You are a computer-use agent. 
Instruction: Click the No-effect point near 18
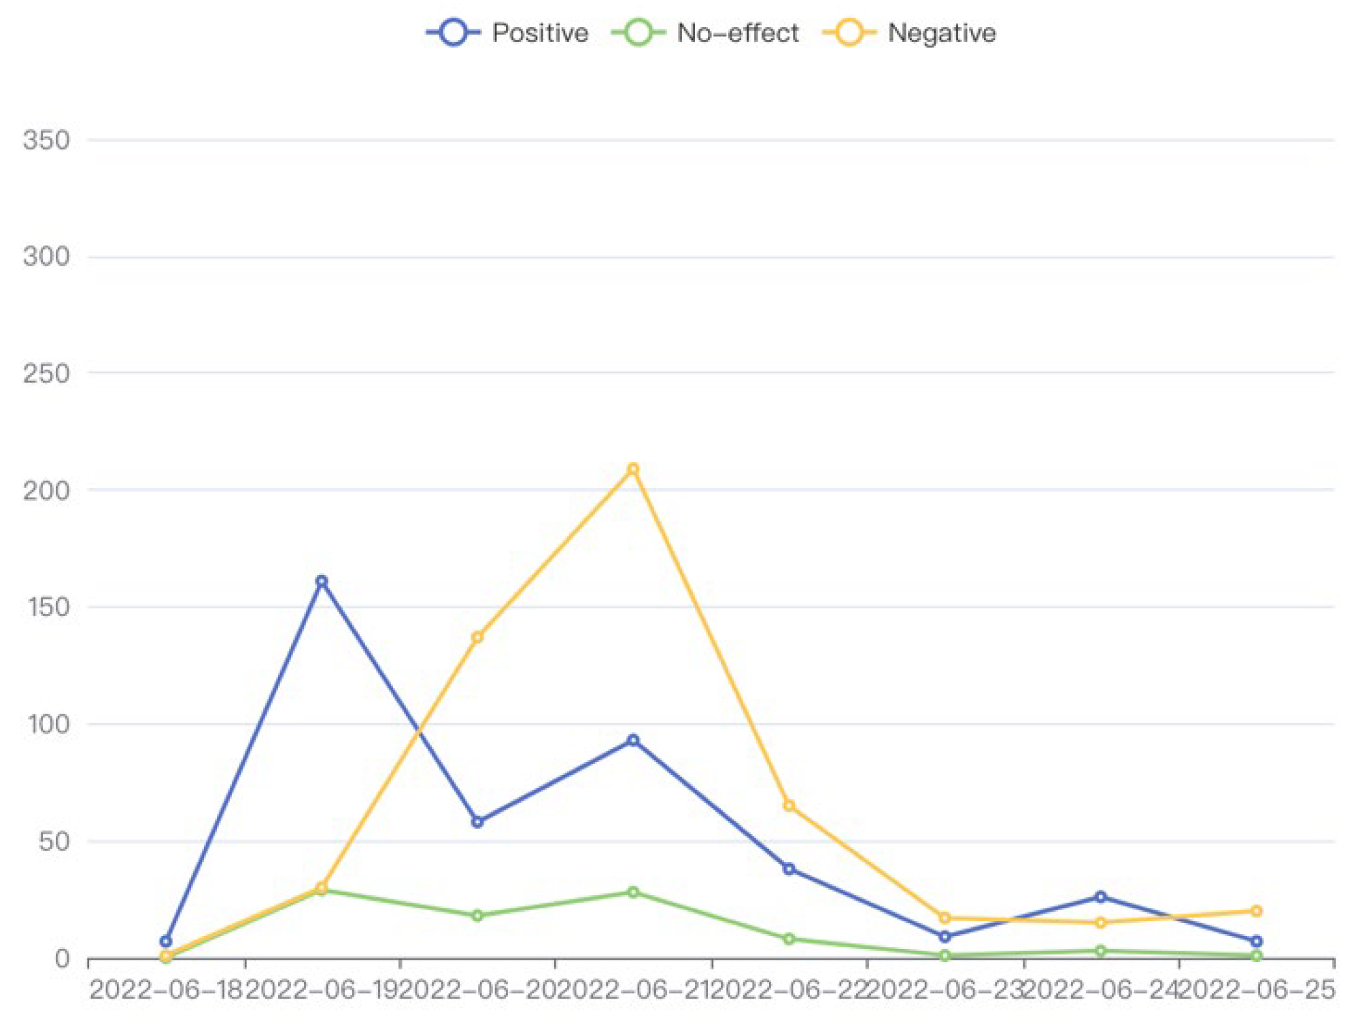477,916
